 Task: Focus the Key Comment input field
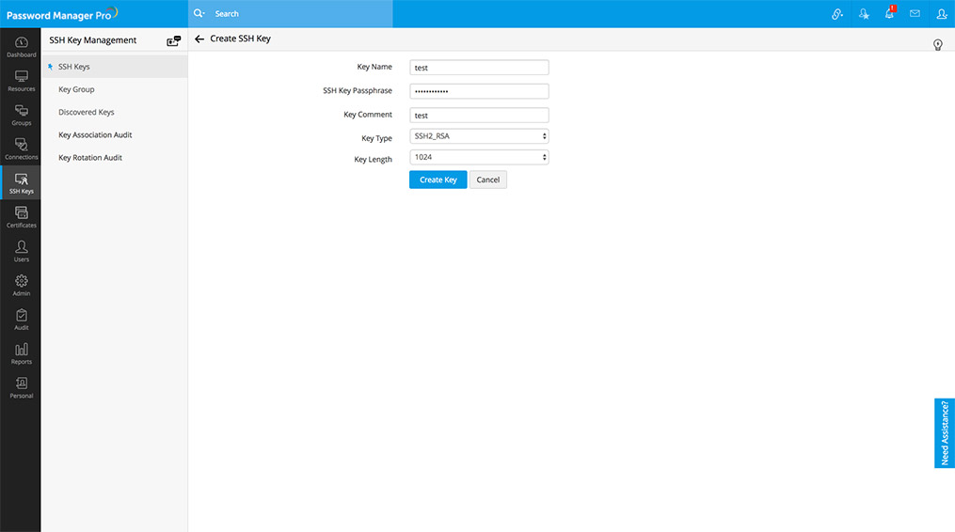coord(479,115)
